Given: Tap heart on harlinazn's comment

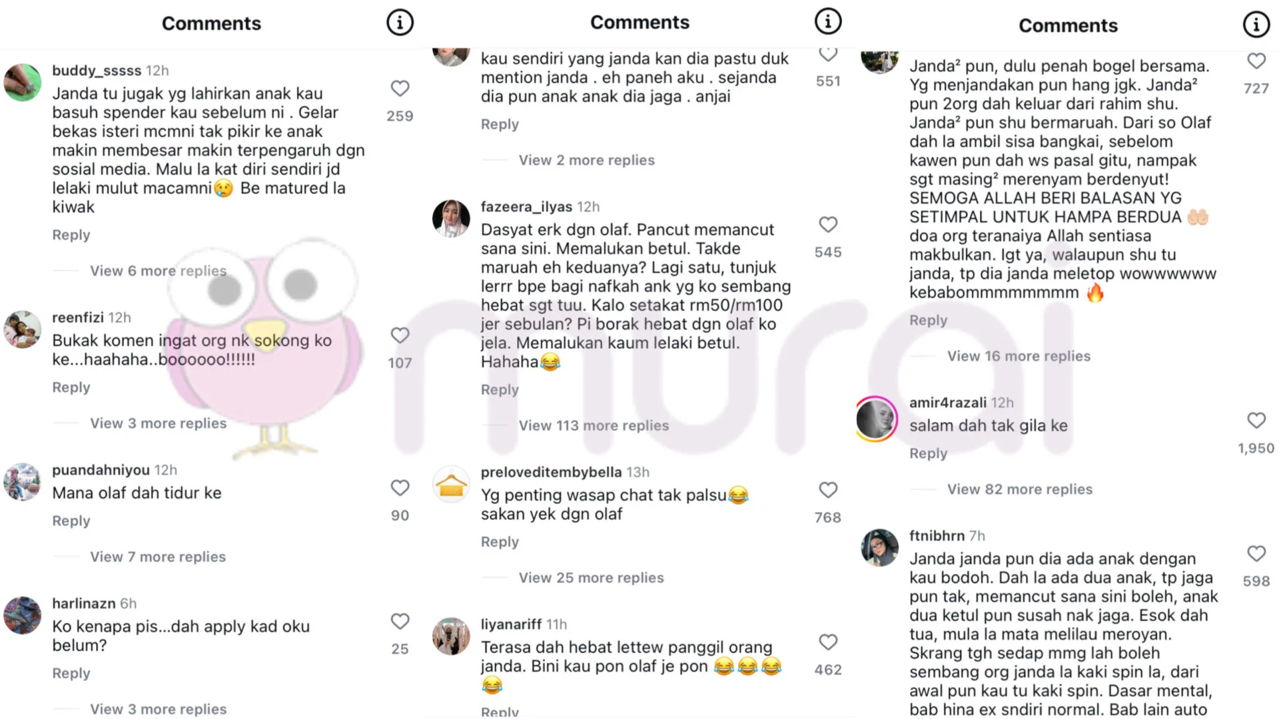Looking at the screenshot, I should (400, 621).
